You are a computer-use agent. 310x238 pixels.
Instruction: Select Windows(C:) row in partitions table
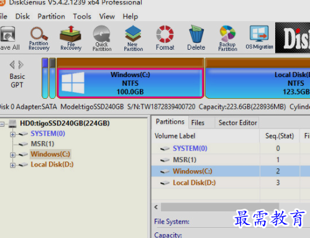pos(230,172)
